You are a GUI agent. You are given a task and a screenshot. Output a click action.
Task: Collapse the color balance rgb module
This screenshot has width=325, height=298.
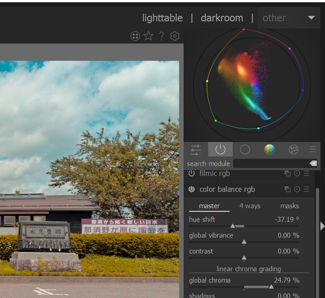tap(227, 189)
